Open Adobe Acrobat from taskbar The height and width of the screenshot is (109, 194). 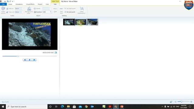click(x=110, y=107)
